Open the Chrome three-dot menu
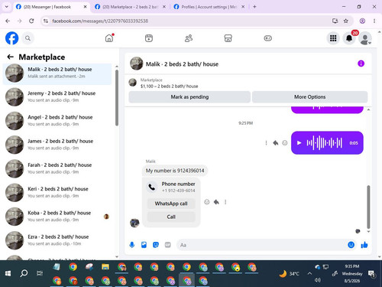Viewport: 382px width, 287px height. click(374, 21)
